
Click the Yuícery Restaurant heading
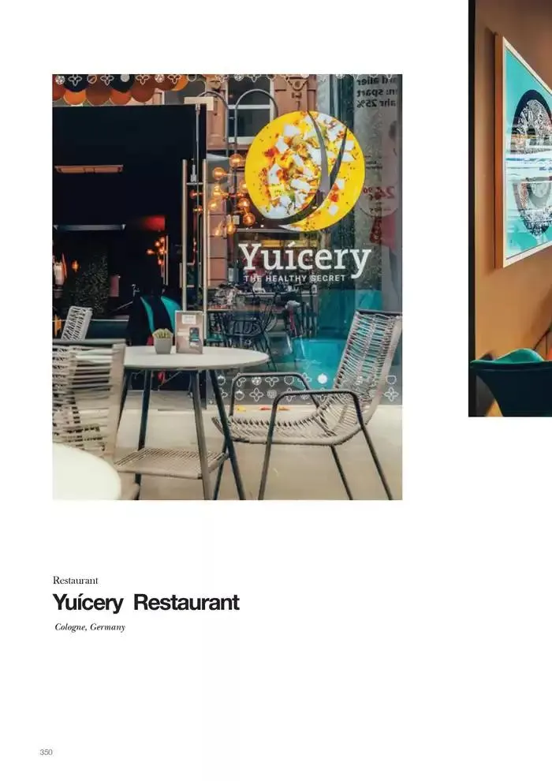click(x=146, y=602)
